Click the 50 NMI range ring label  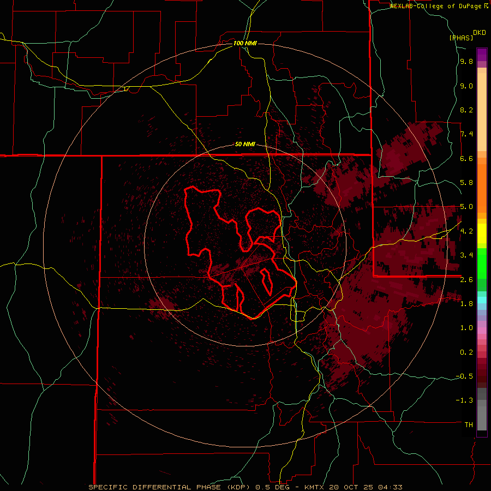(x=245, y=145)
